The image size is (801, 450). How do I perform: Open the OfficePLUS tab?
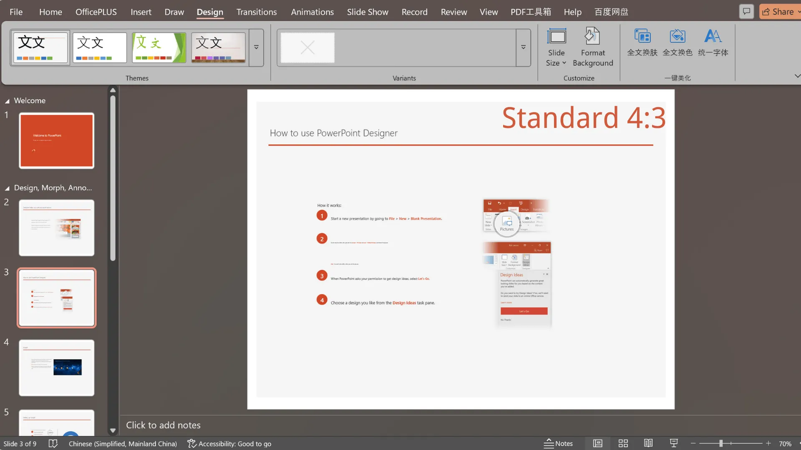click(x=96, y=12)
